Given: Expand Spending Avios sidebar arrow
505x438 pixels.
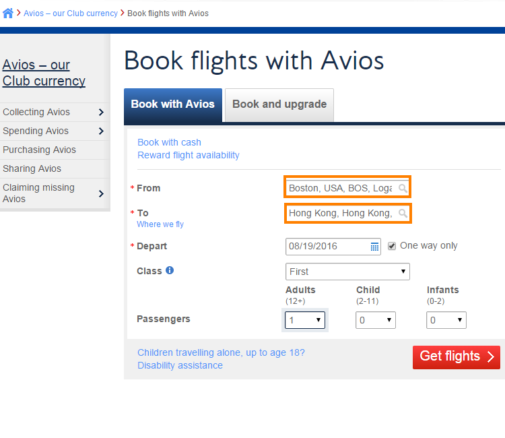Looking at the screenshot, I should [101, 131].
